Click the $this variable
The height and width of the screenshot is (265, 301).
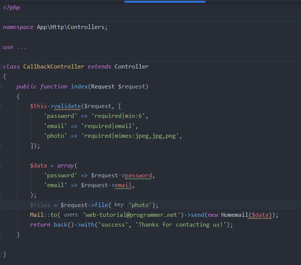38,106
